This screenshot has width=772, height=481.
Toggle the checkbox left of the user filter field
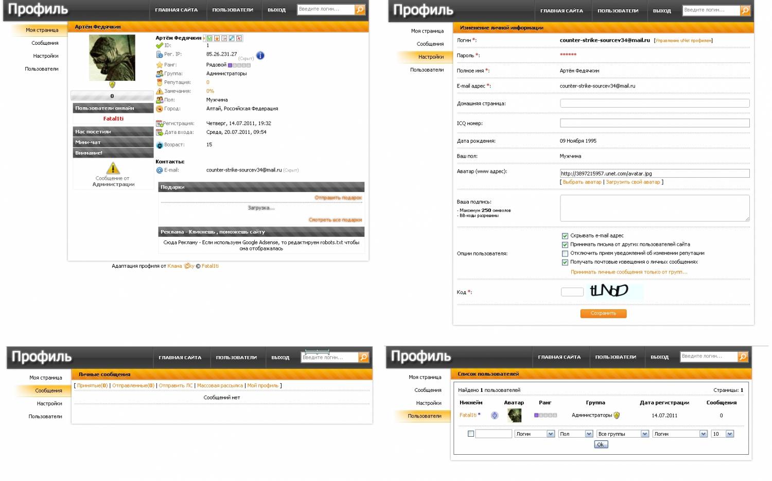click(470, 434)
